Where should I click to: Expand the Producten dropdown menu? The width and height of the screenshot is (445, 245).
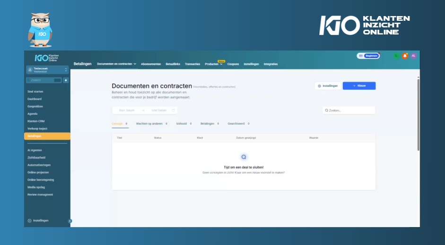(x=213, y=64)
